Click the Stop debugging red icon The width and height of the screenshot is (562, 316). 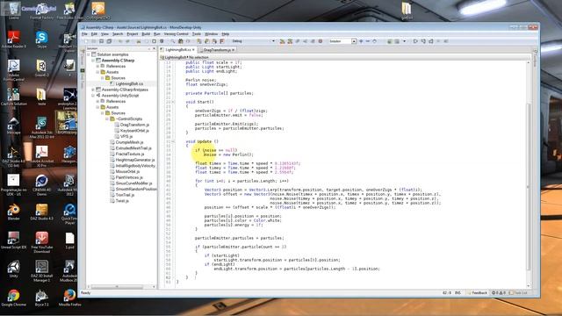point(321,41)
